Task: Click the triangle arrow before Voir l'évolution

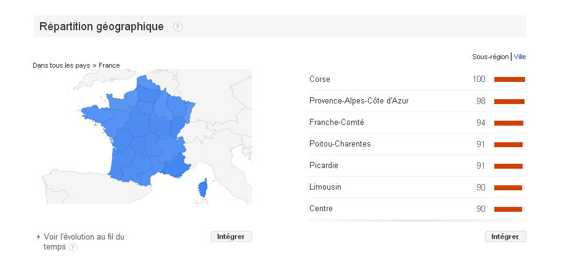Action: click(39, 237)
